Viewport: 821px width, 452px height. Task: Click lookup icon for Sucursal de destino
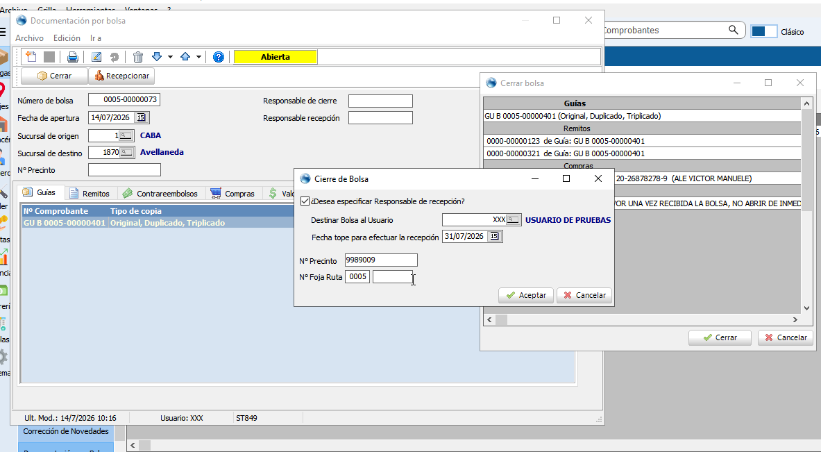pyautogui.click(x=126, y=153)
